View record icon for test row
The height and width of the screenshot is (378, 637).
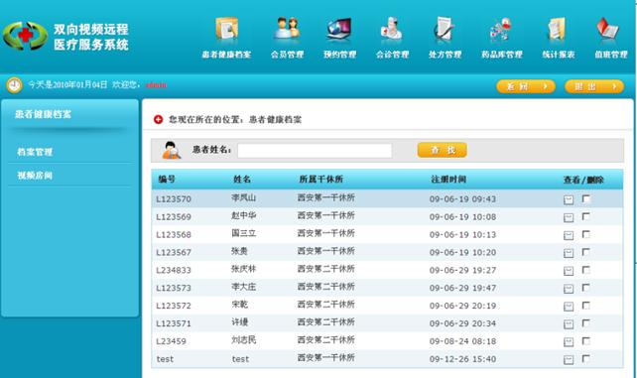click(569, 359)
